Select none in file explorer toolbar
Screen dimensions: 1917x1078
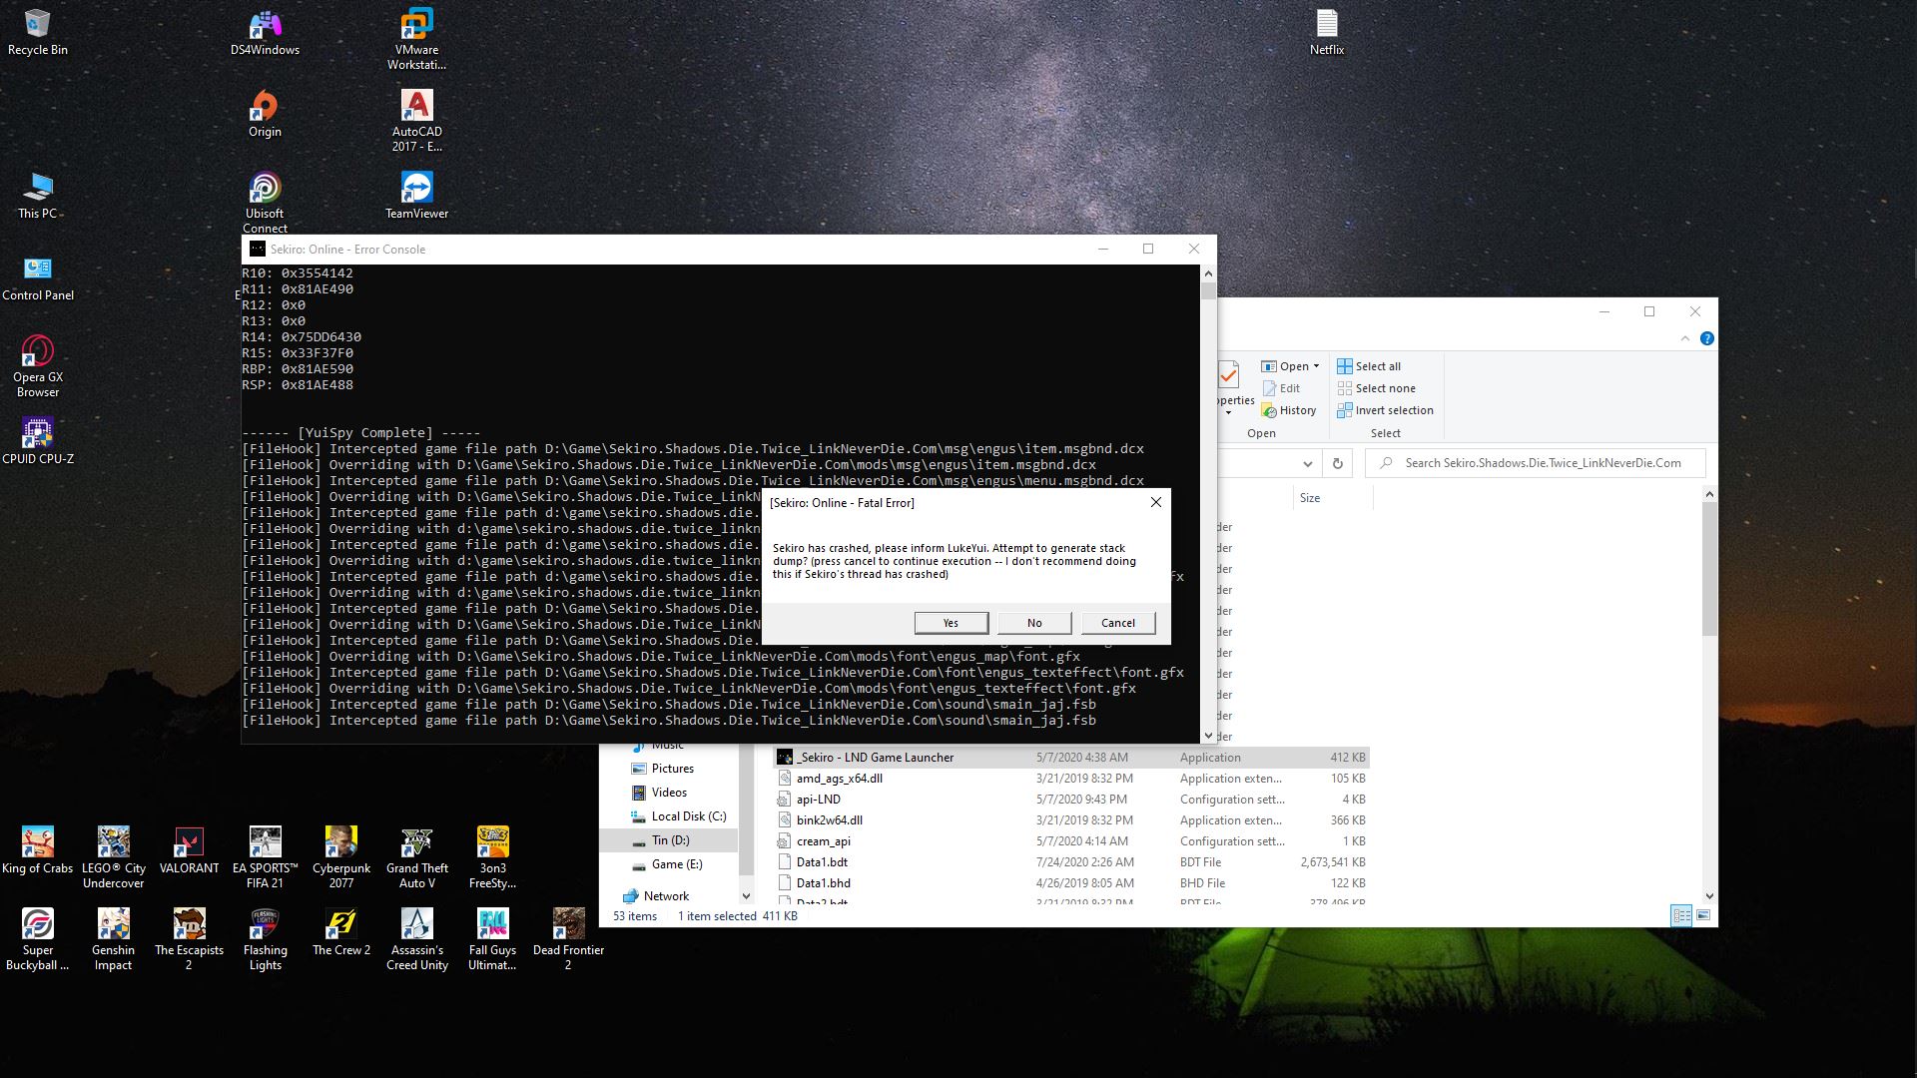[x=1385, y=388]
